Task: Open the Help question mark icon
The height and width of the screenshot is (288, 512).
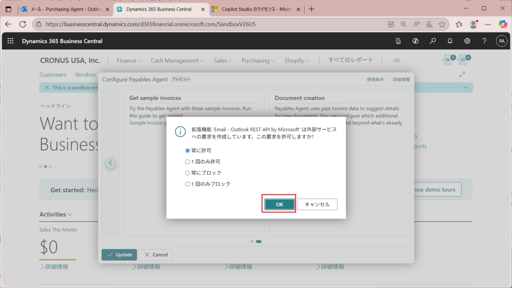Action: point(484,41)
